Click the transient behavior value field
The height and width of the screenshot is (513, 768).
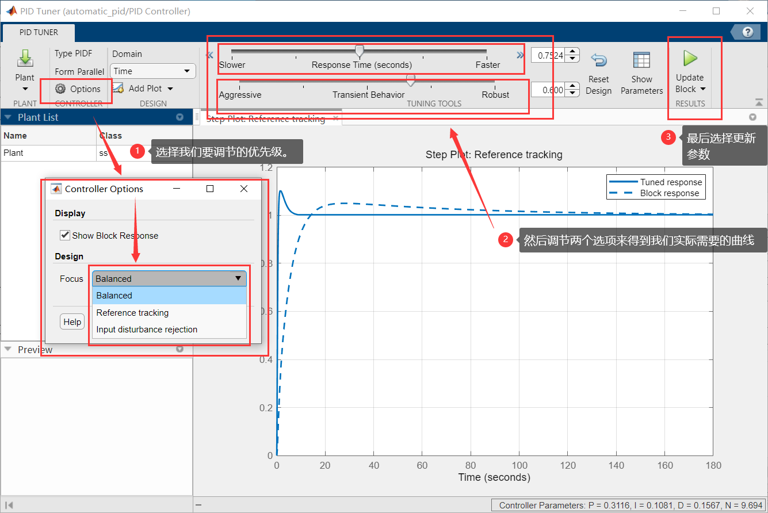point(548,90)
